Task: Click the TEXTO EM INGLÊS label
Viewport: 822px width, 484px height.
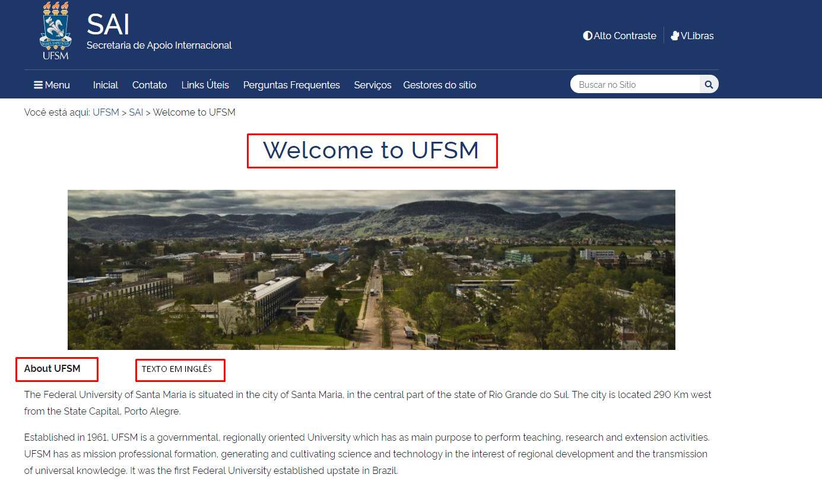Action: (176, 369)
